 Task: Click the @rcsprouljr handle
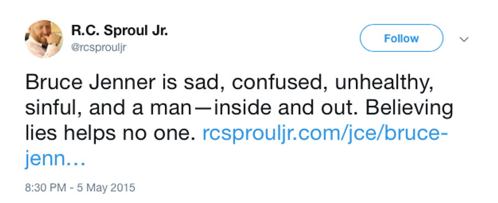pos(99,47)
